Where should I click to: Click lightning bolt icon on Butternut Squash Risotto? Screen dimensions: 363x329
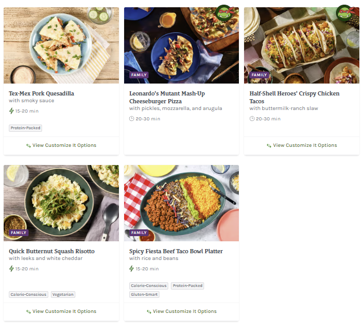[x=11, y=269]
